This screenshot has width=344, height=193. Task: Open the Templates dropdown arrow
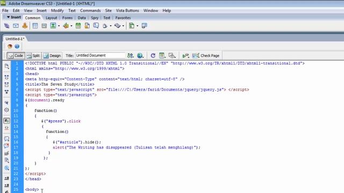pos(138,26)
